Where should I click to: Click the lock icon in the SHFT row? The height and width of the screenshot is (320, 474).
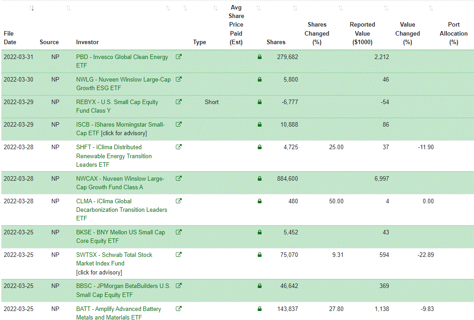click(259, 147)
